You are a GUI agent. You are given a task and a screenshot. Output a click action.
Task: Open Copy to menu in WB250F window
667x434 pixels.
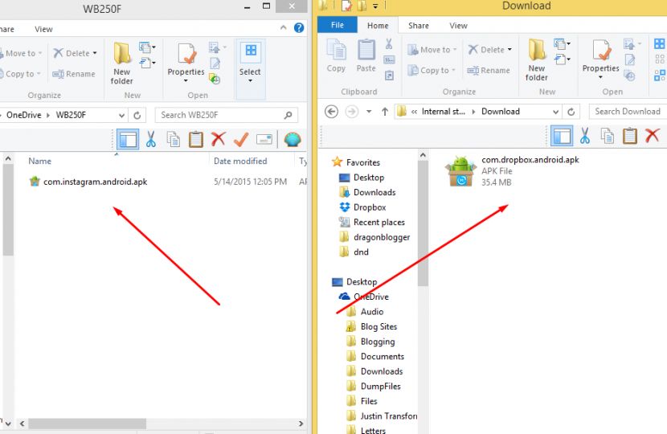19,74
